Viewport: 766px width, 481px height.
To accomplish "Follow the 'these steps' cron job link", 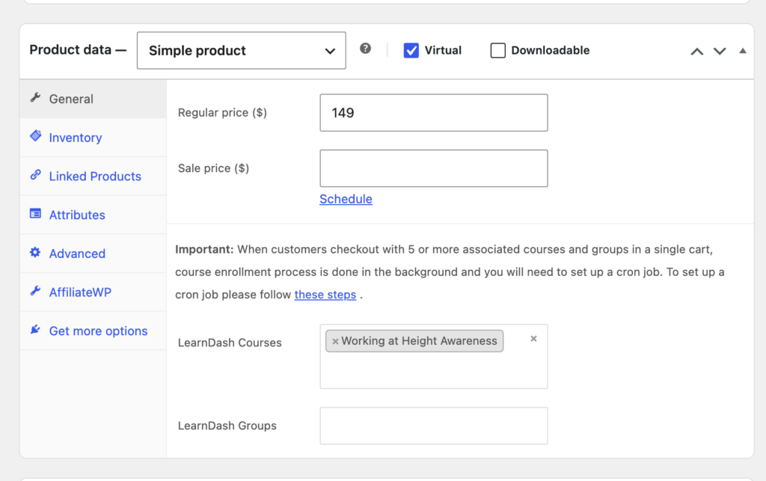I will (x=325, y=295).
